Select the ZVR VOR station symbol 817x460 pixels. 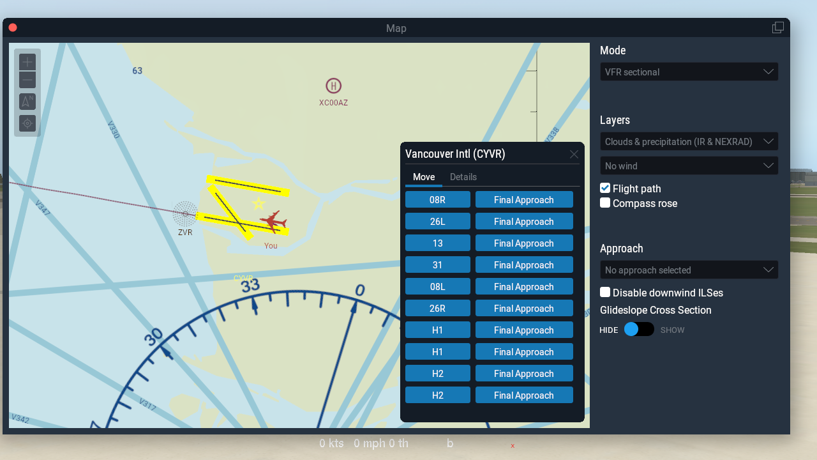pyautogui.click(x=186, y=213)
